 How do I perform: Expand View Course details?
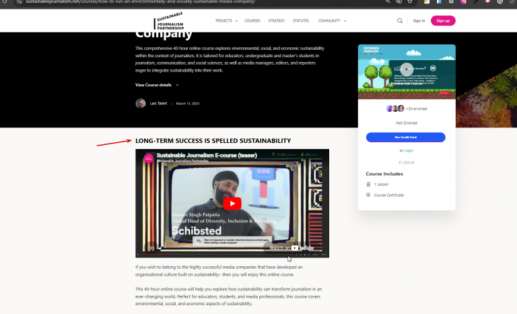click(x=157, y=85)
